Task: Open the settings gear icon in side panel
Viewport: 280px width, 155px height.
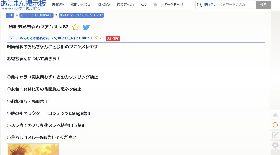Action: pyautogui.click(x=275, y=145)
